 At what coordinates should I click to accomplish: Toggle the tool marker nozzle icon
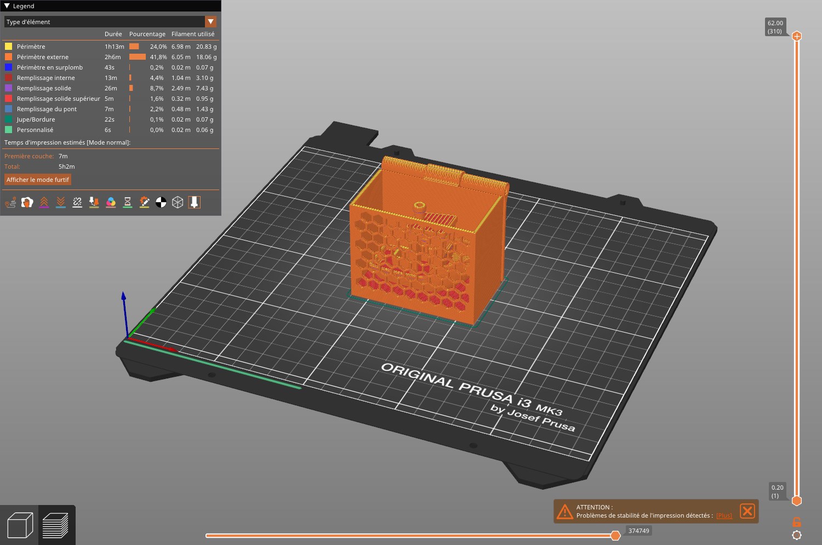point(194,203)
